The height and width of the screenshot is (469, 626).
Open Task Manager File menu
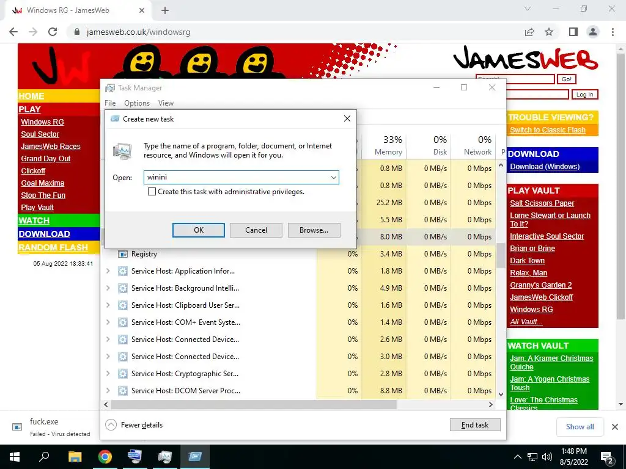click(x=110, y=103)
